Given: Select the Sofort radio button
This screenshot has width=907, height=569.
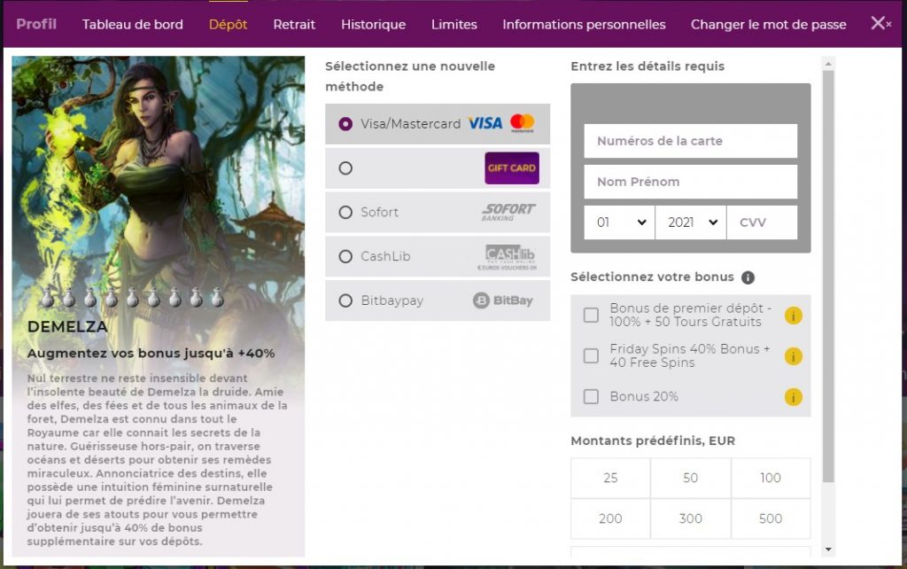Looking at the screenshot, I should tap(345, 213).
